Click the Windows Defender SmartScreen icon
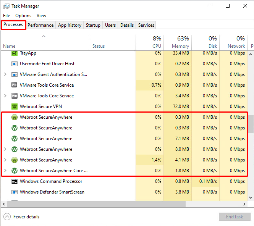Viewport: 254px width, 226px height. tap(15, 192)
